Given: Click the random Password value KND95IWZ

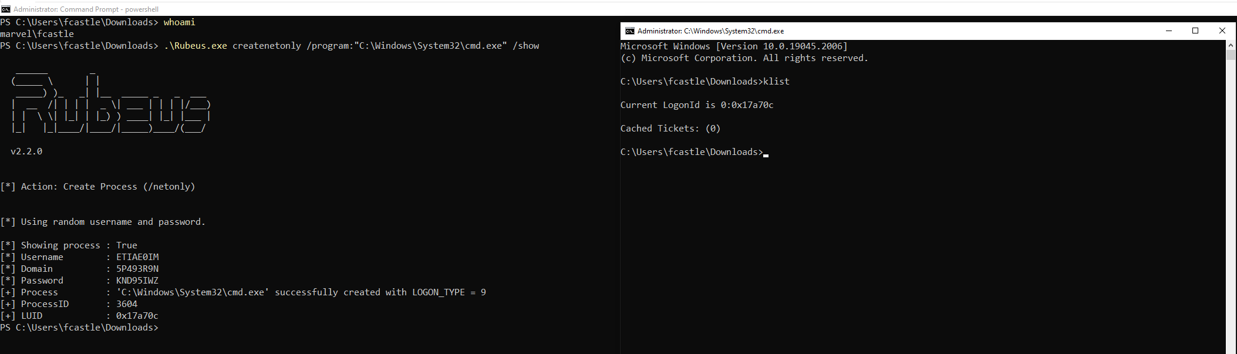Looking at the screenshot, I should (137, 281).
